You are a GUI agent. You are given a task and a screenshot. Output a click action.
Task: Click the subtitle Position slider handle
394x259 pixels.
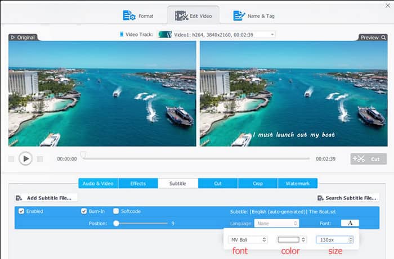point(116,223)
